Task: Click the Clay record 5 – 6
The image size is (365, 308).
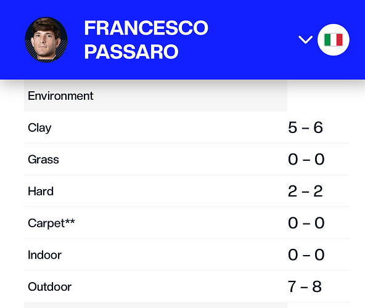Action: pyautogui.click(x=305, y=128)
